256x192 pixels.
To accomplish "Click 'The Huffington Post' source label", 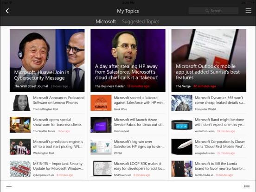I will click(46, 109).
